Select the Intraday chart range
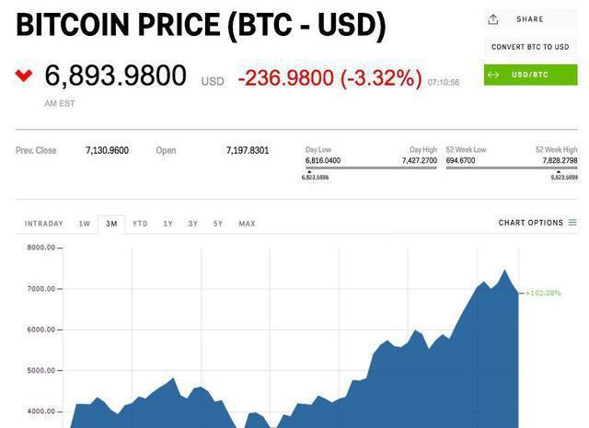 44,224
